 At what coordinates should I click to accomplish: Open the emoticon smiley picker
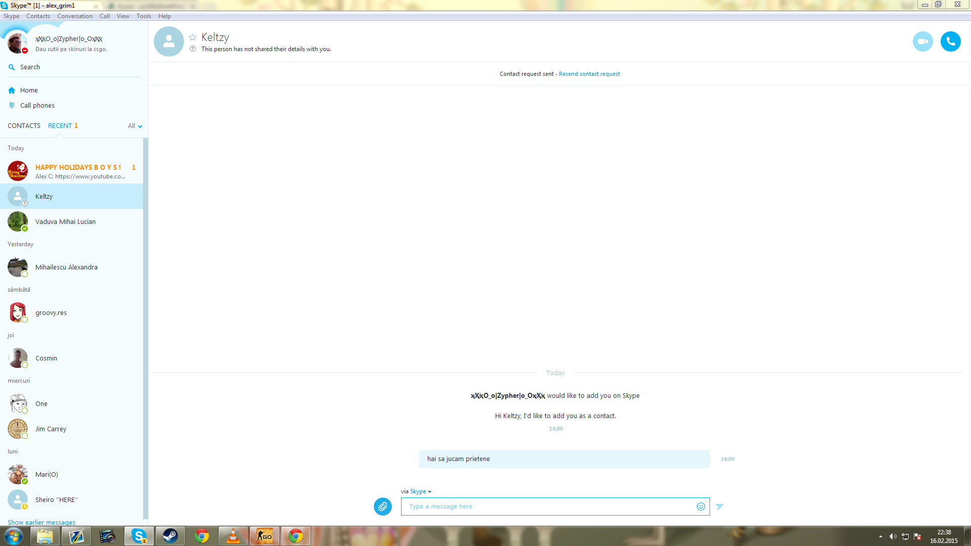point(700,507)
